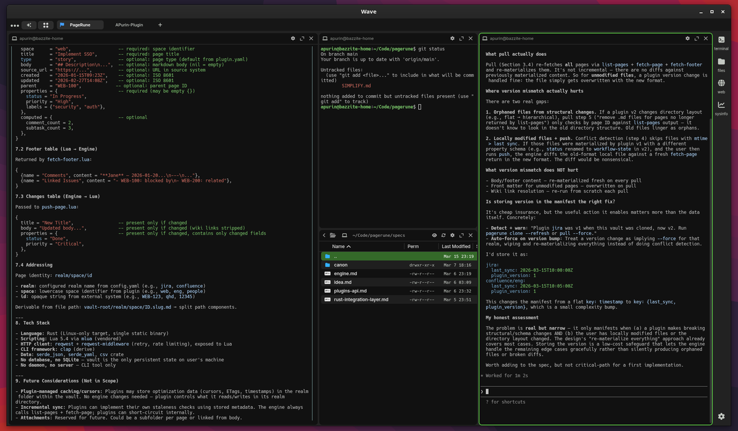738x431 pixels.
Task: Open settings gear of git status terminal block
Action: (x=451, y=38)
